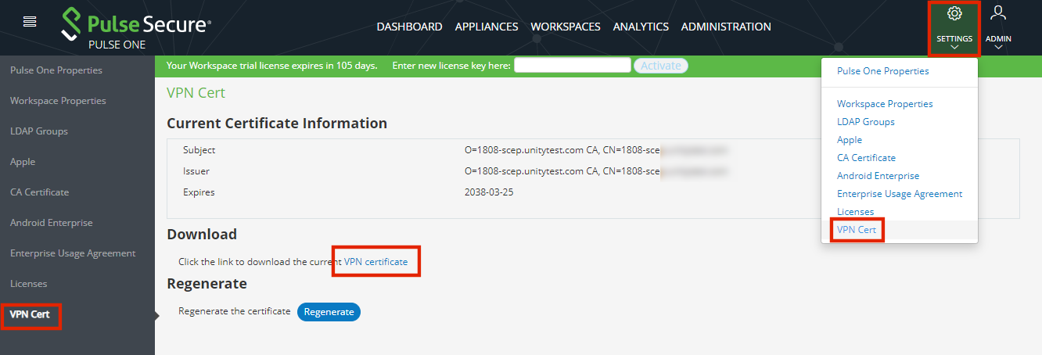
Task: Choose CA Certificate in dropdown
Action: [866, 158]
